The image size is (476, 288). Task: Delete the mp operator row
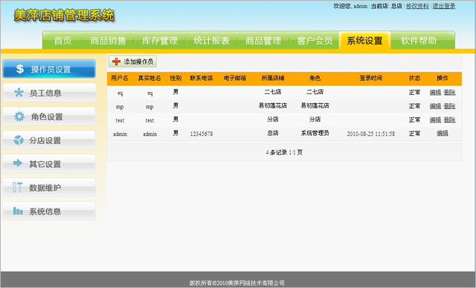click(x=449, y=106)
